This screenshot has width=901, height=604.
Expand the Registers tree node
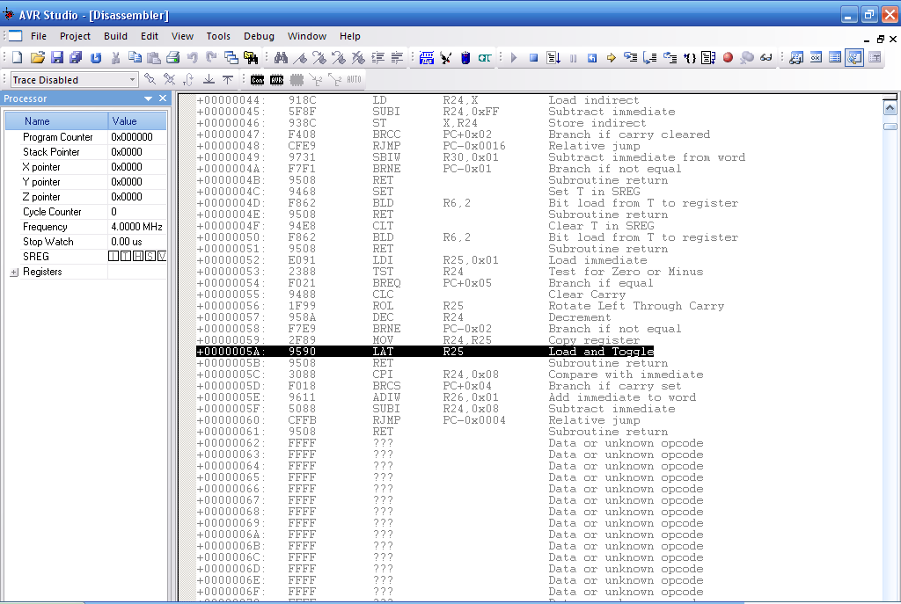pos(14,273)
